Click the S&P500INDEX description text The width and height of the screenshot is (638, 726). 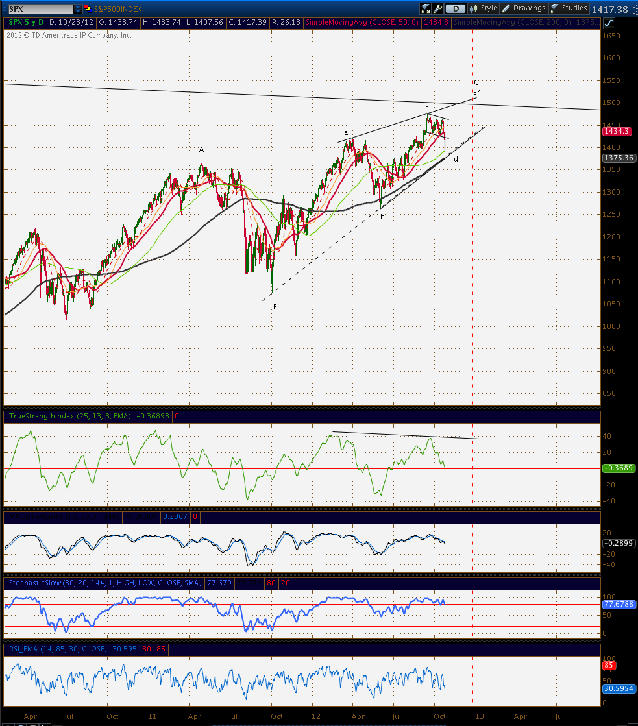[x=117, y=9]
